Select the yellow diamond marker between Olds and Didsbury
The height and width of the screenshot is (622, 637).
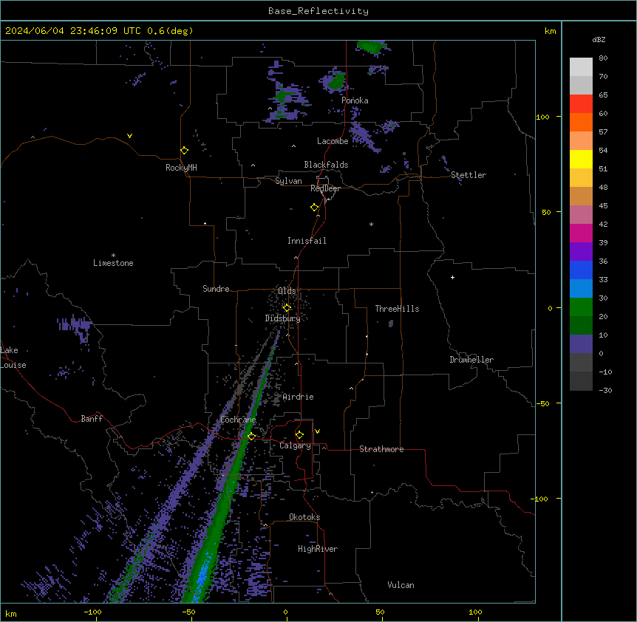point(287,307)
